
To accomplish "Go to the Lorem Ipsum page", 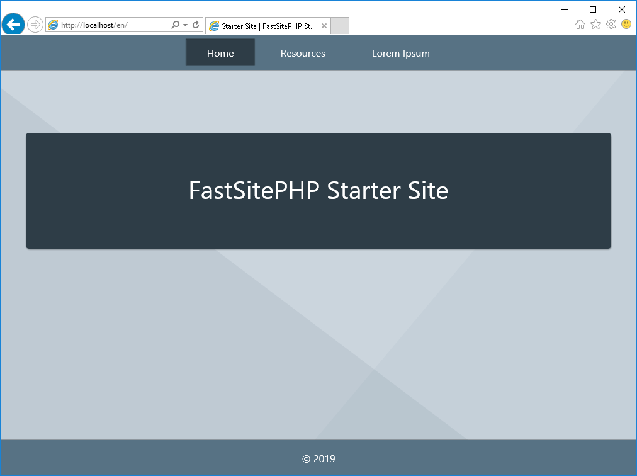I will 400,54.
